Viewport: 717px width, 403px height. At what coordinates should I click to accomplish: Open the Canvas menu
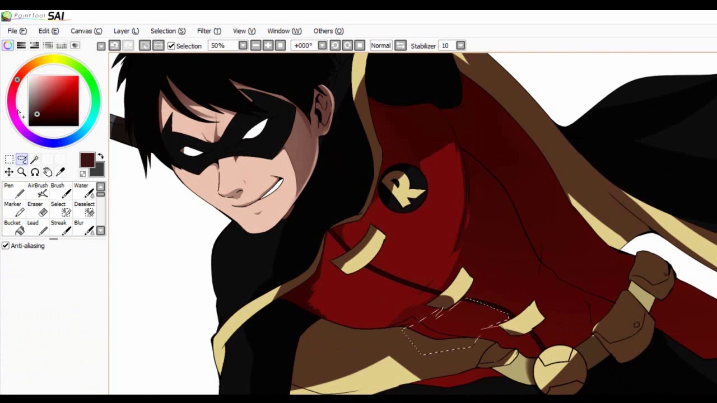point(86,31)
